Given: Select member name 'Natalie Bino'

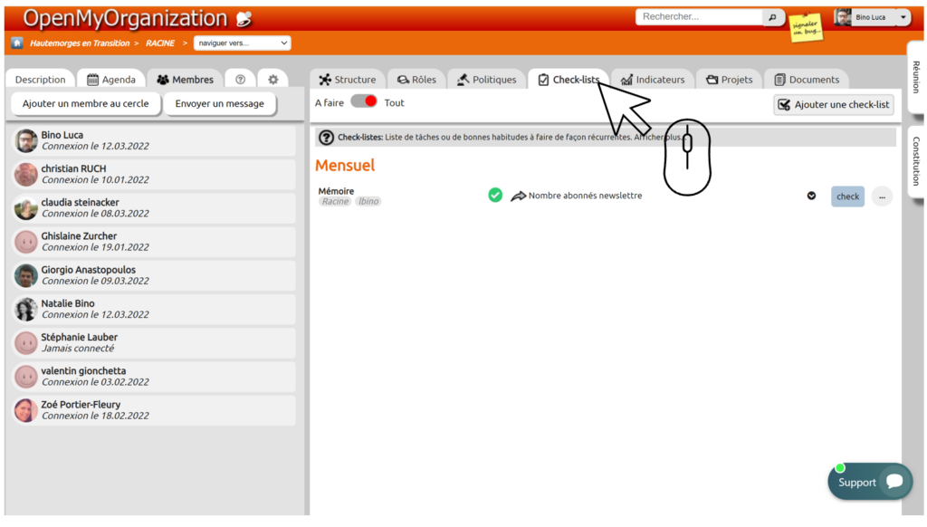Looking at the screenshot, I should 68,303.
